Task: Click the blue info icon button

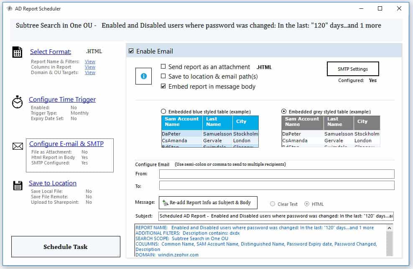Action: (x=143, y=76)
